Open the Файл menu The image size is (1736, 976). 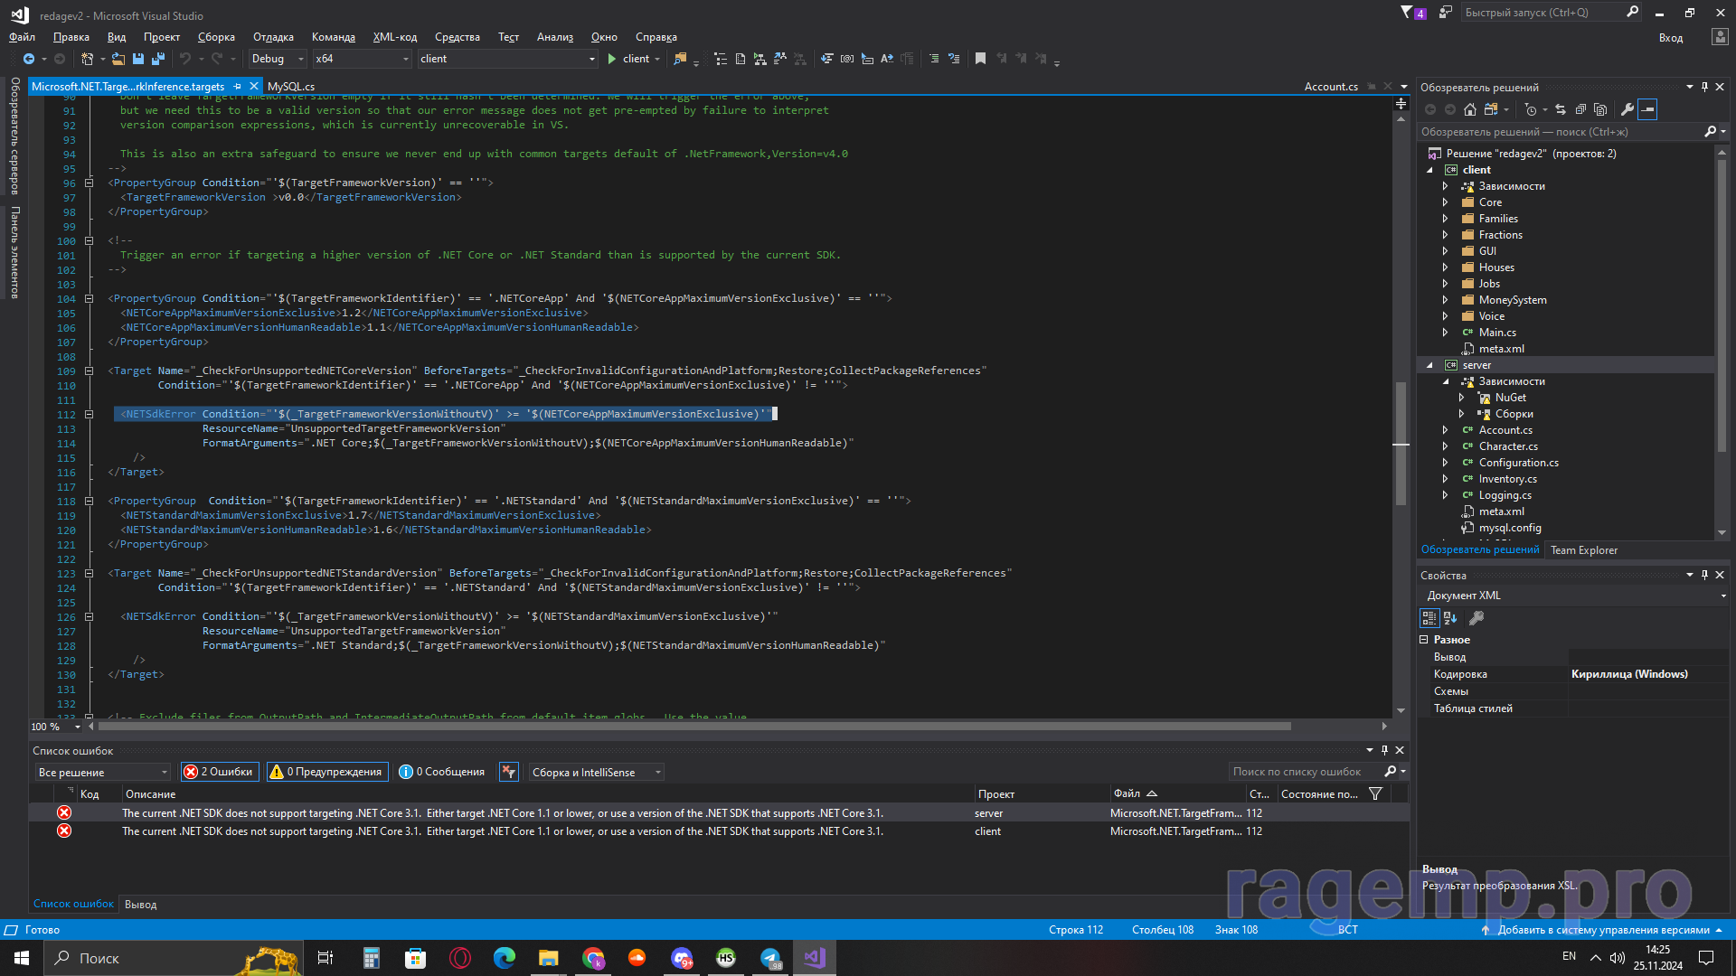tap(22, 37)
